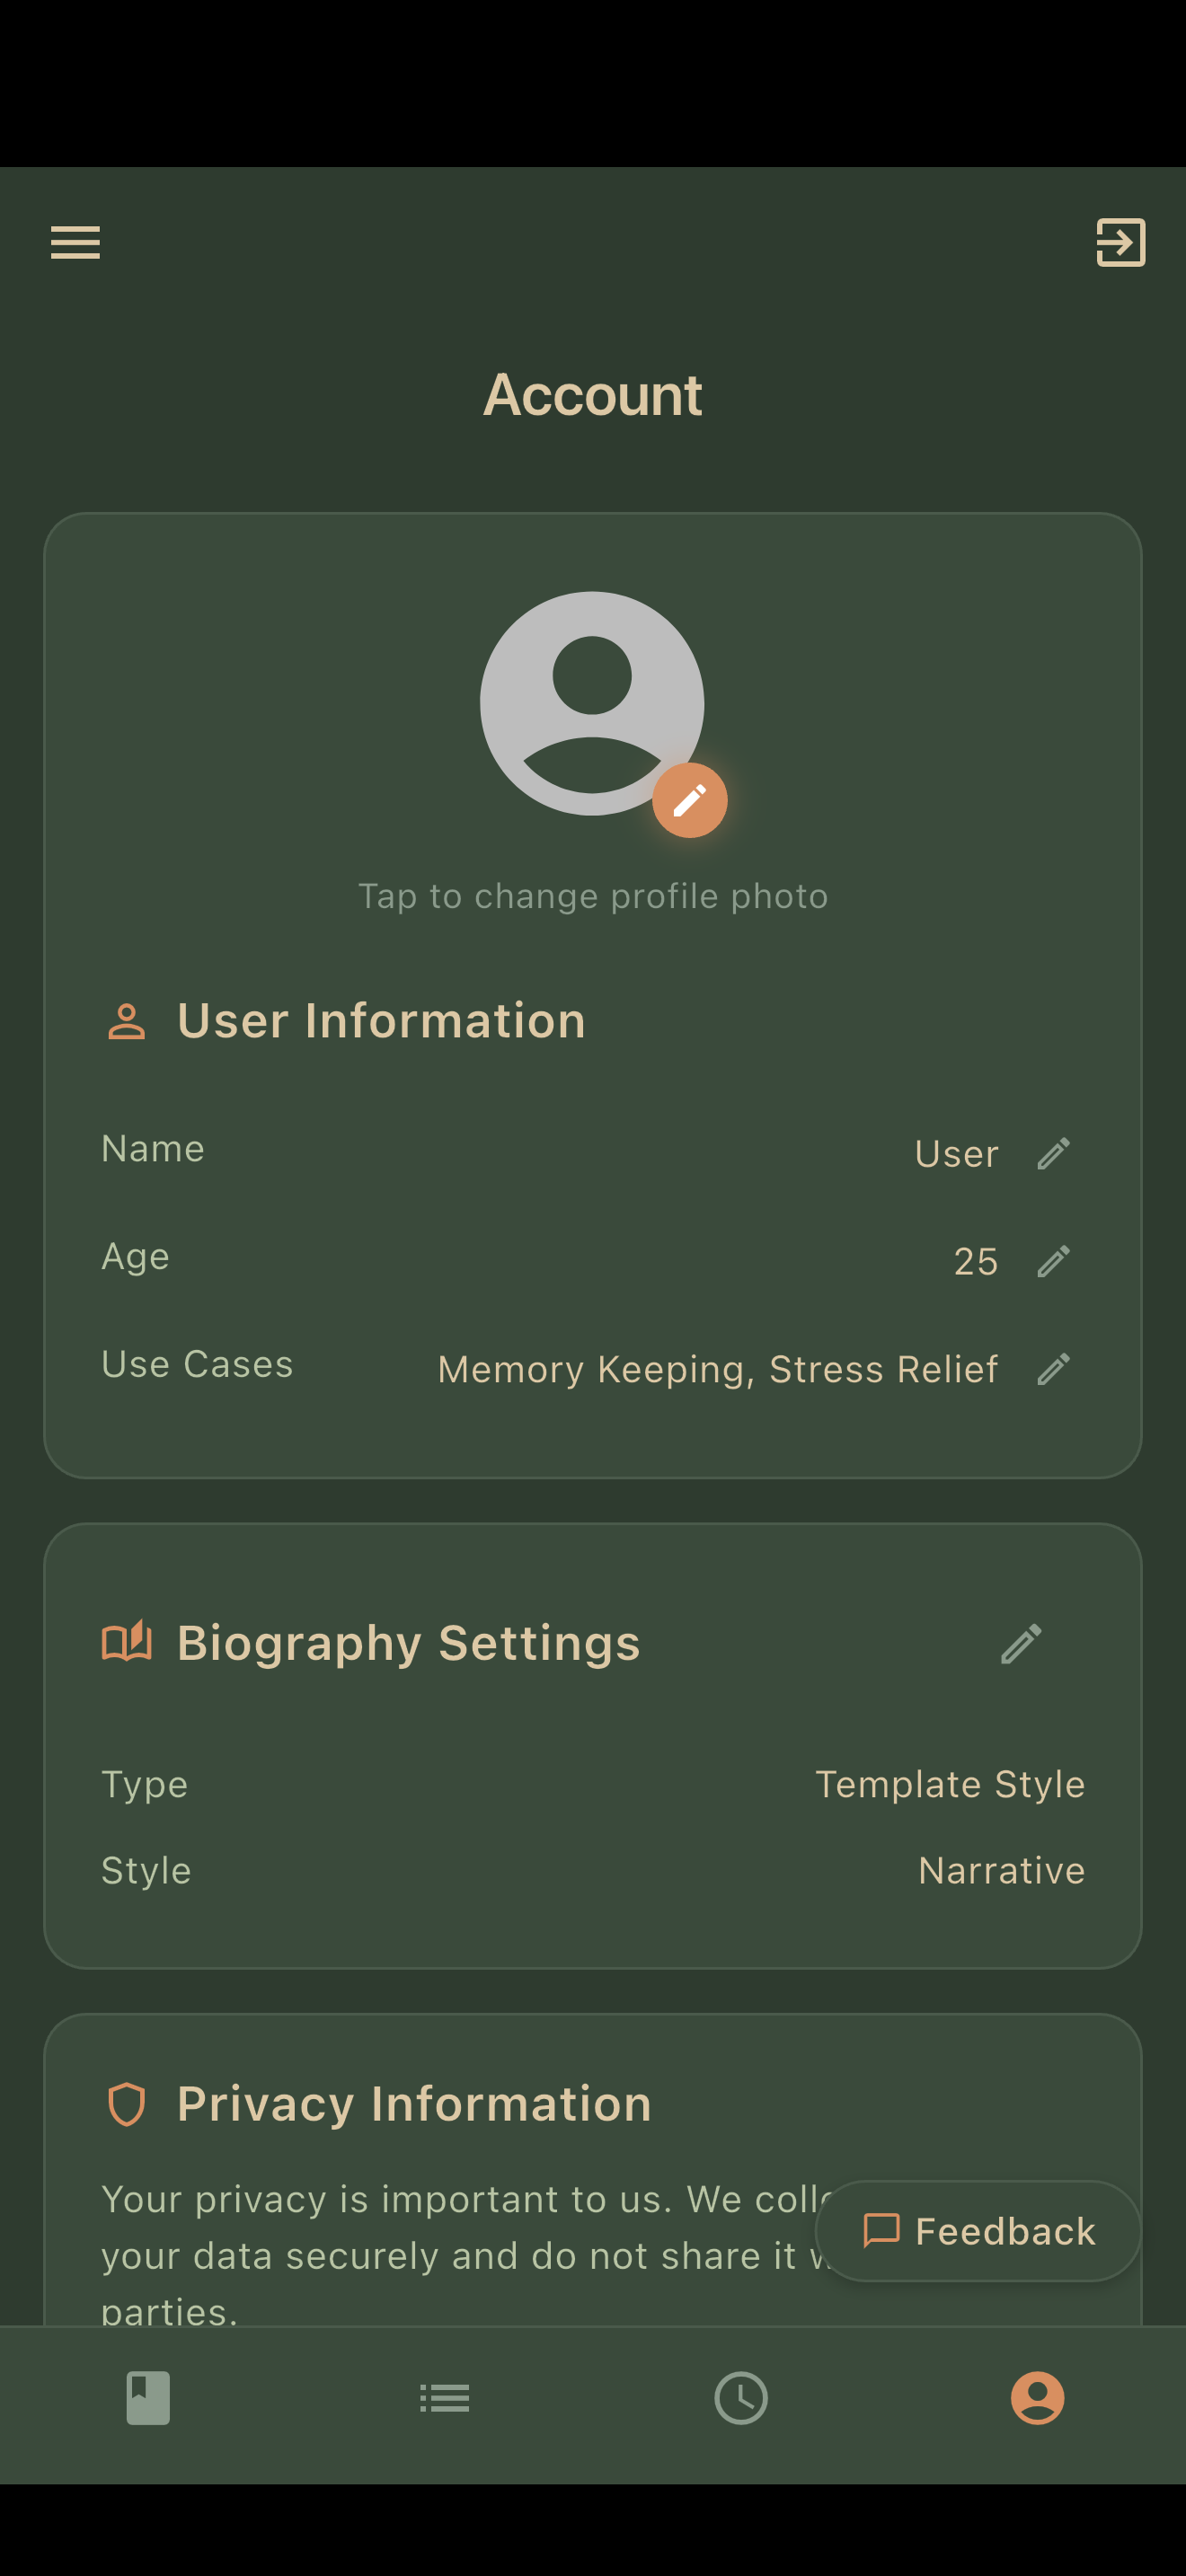
Task: Tap the Privacy Information shield icon
Action: click(127, 2102)
